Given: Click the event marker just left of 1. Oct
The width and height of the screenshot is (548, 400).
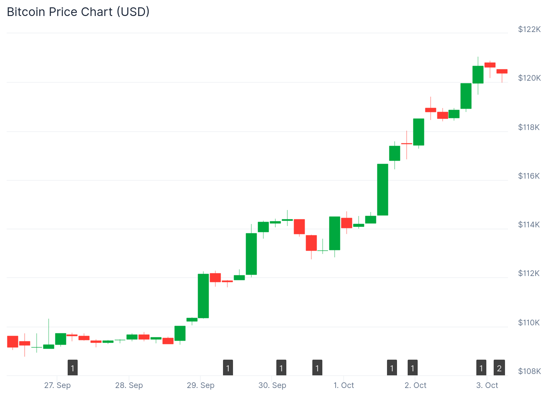Looking at the screenshot, I should coord(317,368).
